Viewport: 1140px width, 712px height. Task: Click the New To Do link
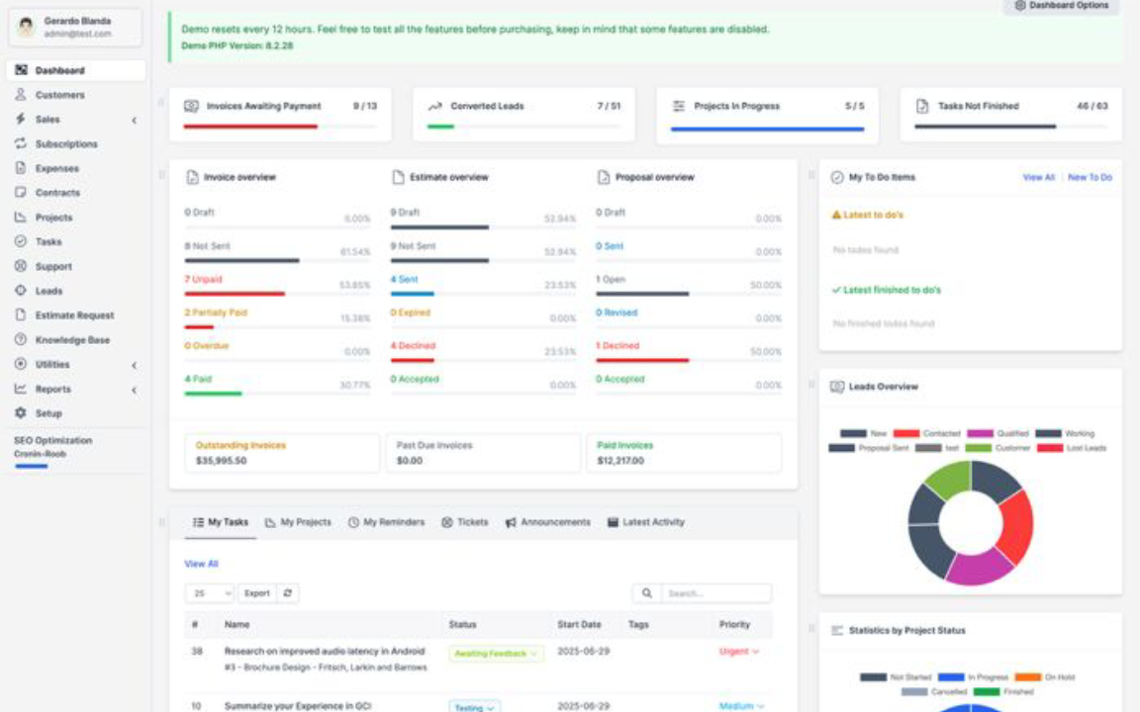click(x=1090, y=177)
